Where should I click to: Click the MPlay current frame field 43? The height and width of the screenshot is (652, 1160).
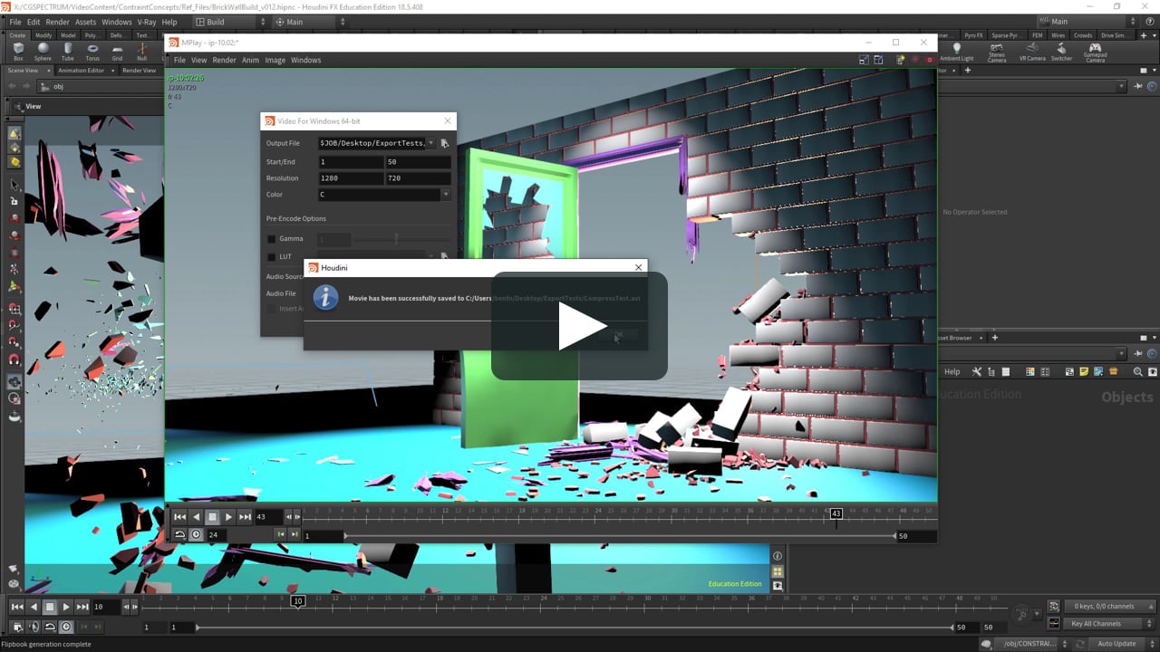[268, 517]
